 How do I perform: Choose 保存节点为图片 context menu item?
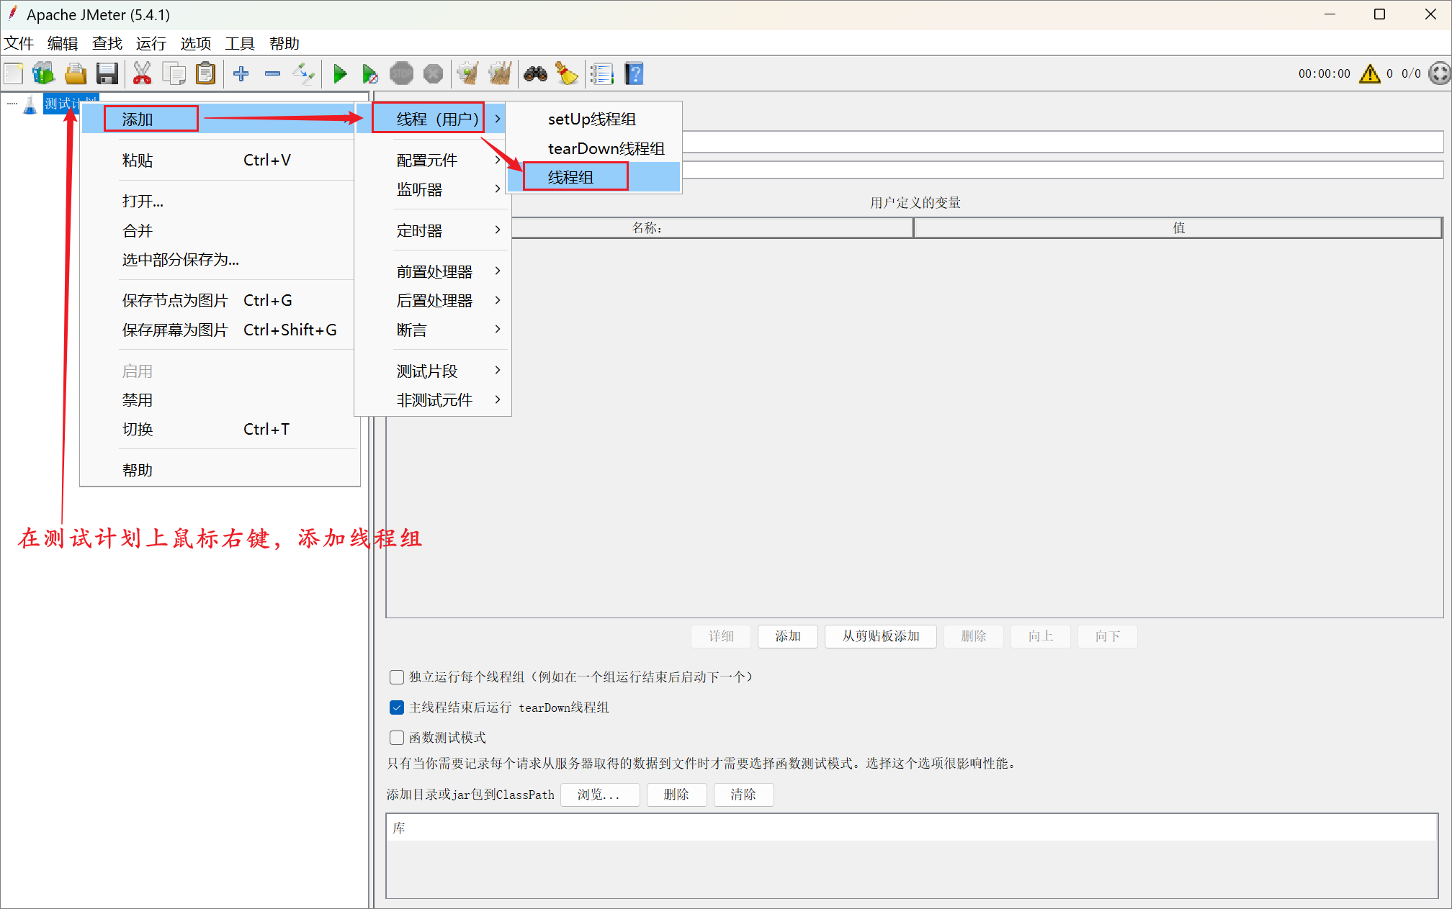coord(219,300)
